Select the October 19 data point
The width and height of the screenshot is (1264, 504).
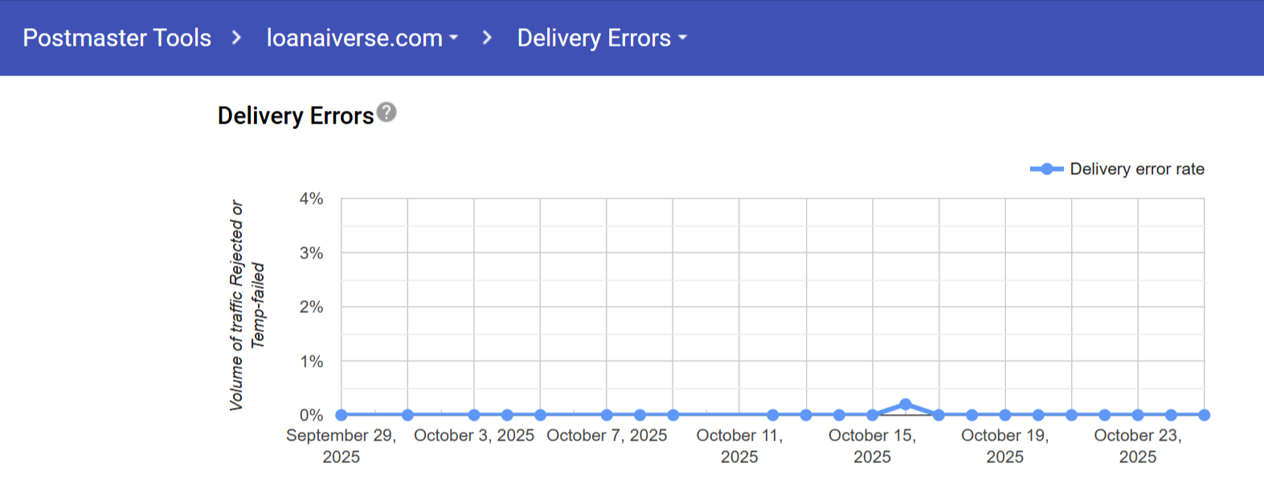click(1005, 415)
